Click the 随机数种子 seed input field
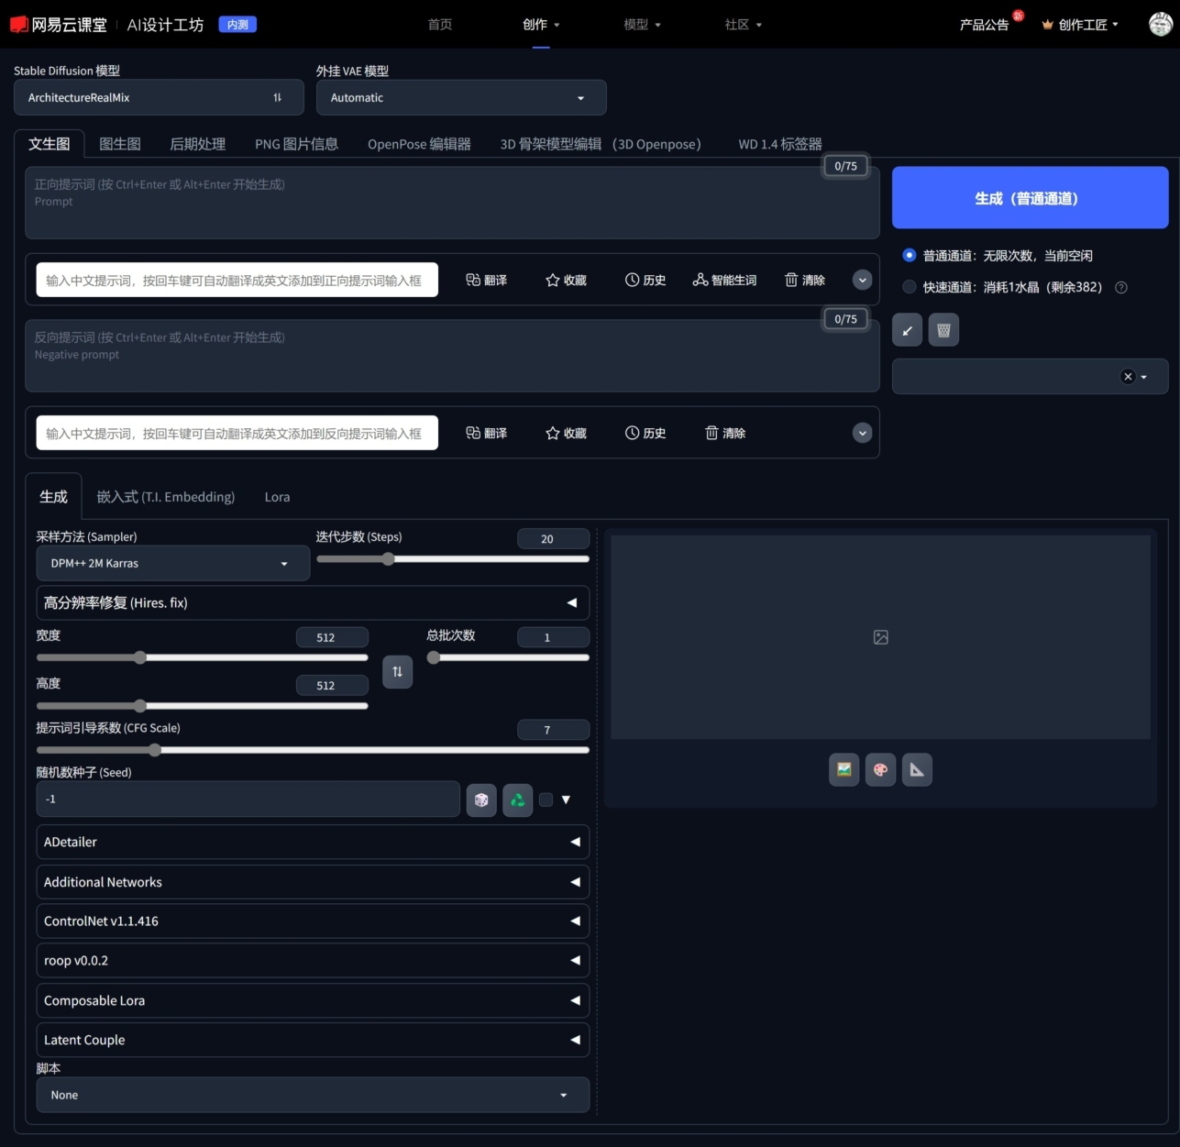 [248, 800]
